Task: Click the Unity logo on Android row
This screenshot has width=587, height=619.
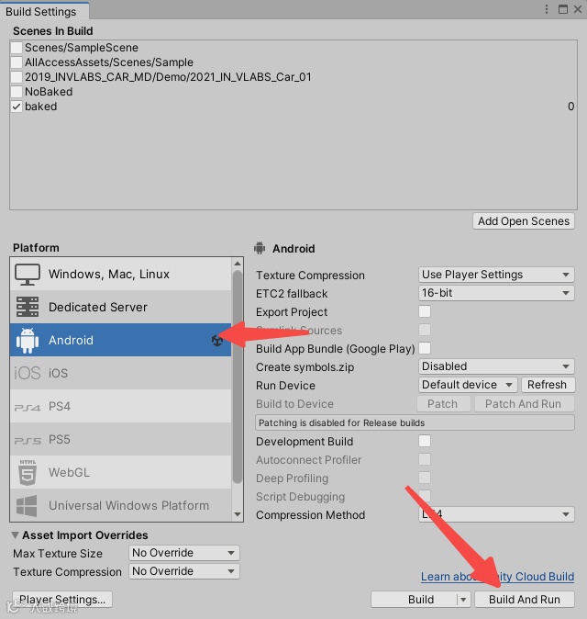Action: point(217,341)
